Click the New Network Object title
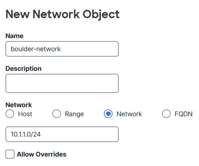Image resolution: width=199 pixels, height=166 pixels. [62, 14]
